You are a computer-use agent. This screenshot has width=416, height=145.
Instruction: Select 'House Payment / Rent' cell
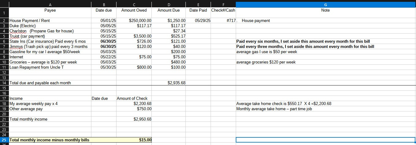tap(50, 21)
